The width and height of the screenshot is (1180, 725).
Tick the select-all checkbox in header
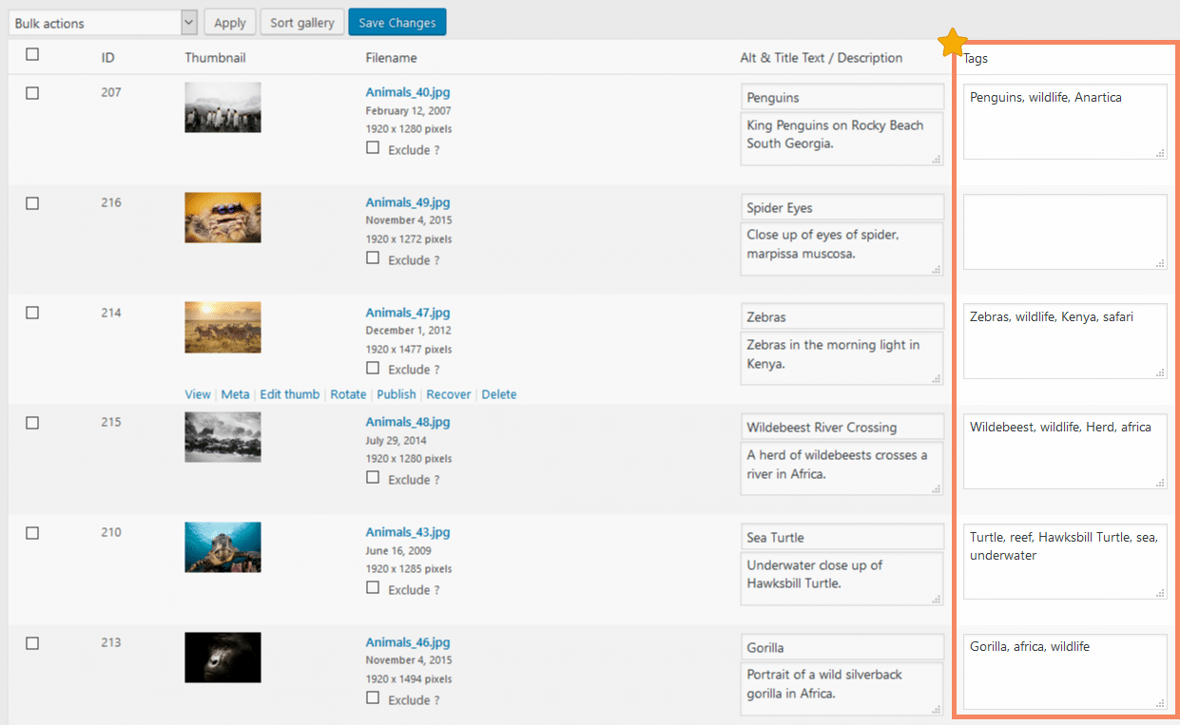[32, 55]
